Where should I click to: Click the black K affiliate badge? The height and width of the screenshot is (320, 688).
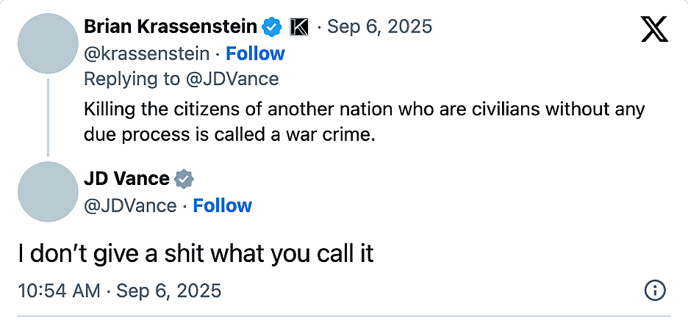click(299, 27)
